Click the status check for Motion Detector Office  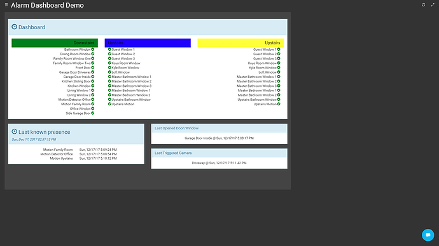tap(93, 100)
